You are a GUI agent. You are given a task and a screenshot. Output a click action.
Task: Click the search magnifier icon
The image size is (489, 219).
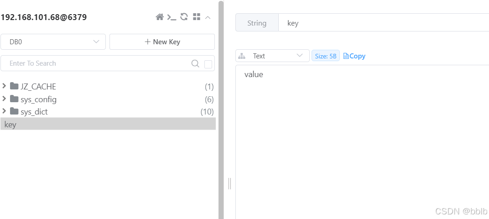[x=195, y=63]
